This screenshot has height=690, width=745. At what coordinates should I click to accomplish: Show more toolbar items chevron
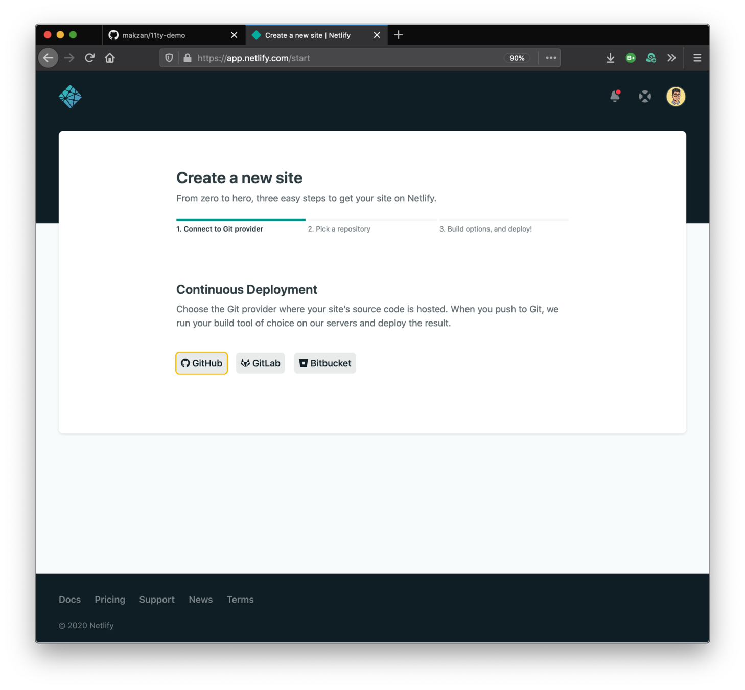pyautogui.click(x=671, y=58)
